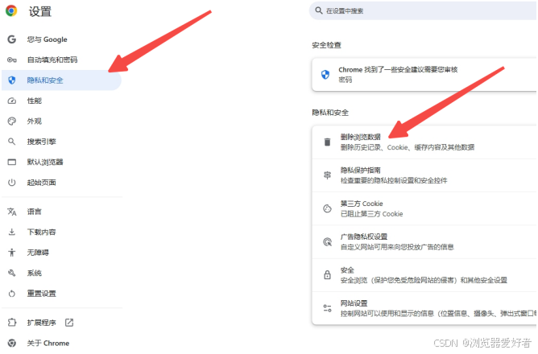The width and height of the screenshot is (538, 354).
Task: Click the search magnifier icon in settings search
Action: [x=319, y=10]
